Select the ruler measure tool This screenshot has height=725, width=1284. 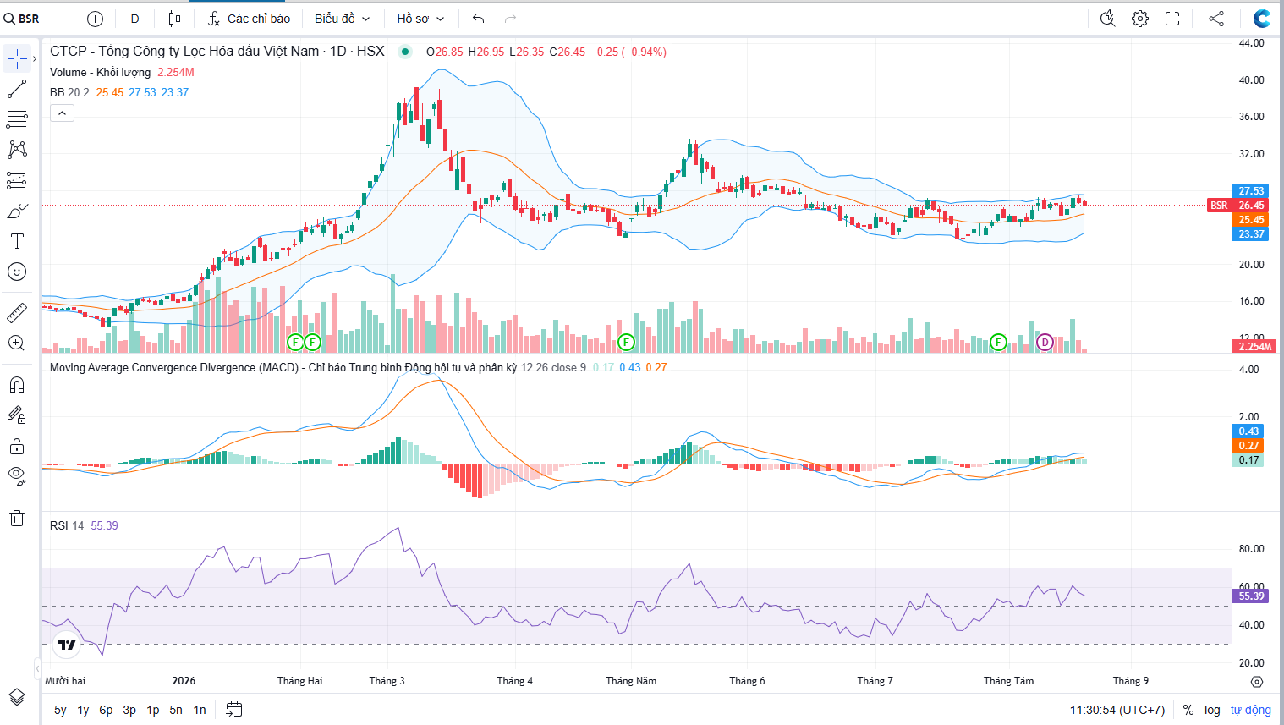(x=17, y=313)
